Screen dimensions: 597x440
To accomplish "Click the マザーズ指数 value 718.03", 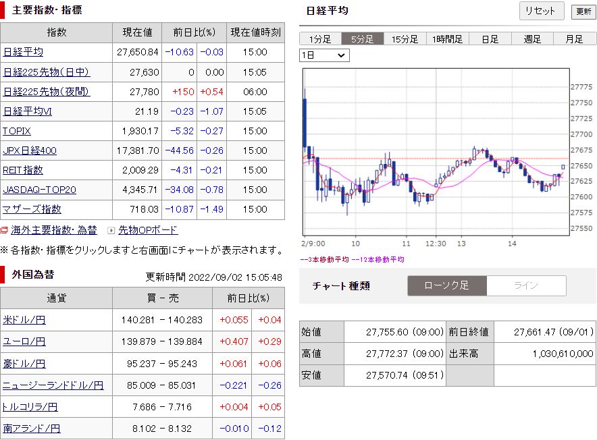I will pos(144,209).
